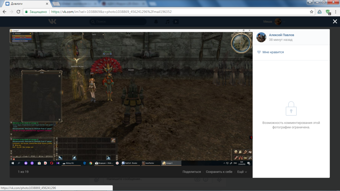Like the photo via the heart icon
The image size is (340, 191).
259,52
